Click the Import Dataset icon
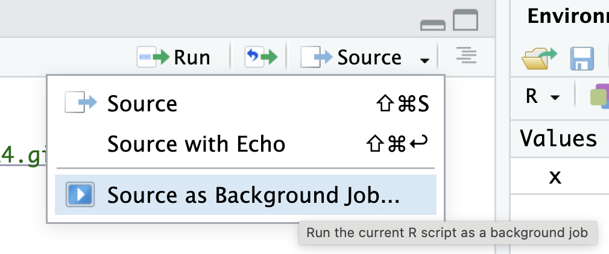The width and height of the screenshot is (609, 254). pyautogui.click(x=600, y=96)
